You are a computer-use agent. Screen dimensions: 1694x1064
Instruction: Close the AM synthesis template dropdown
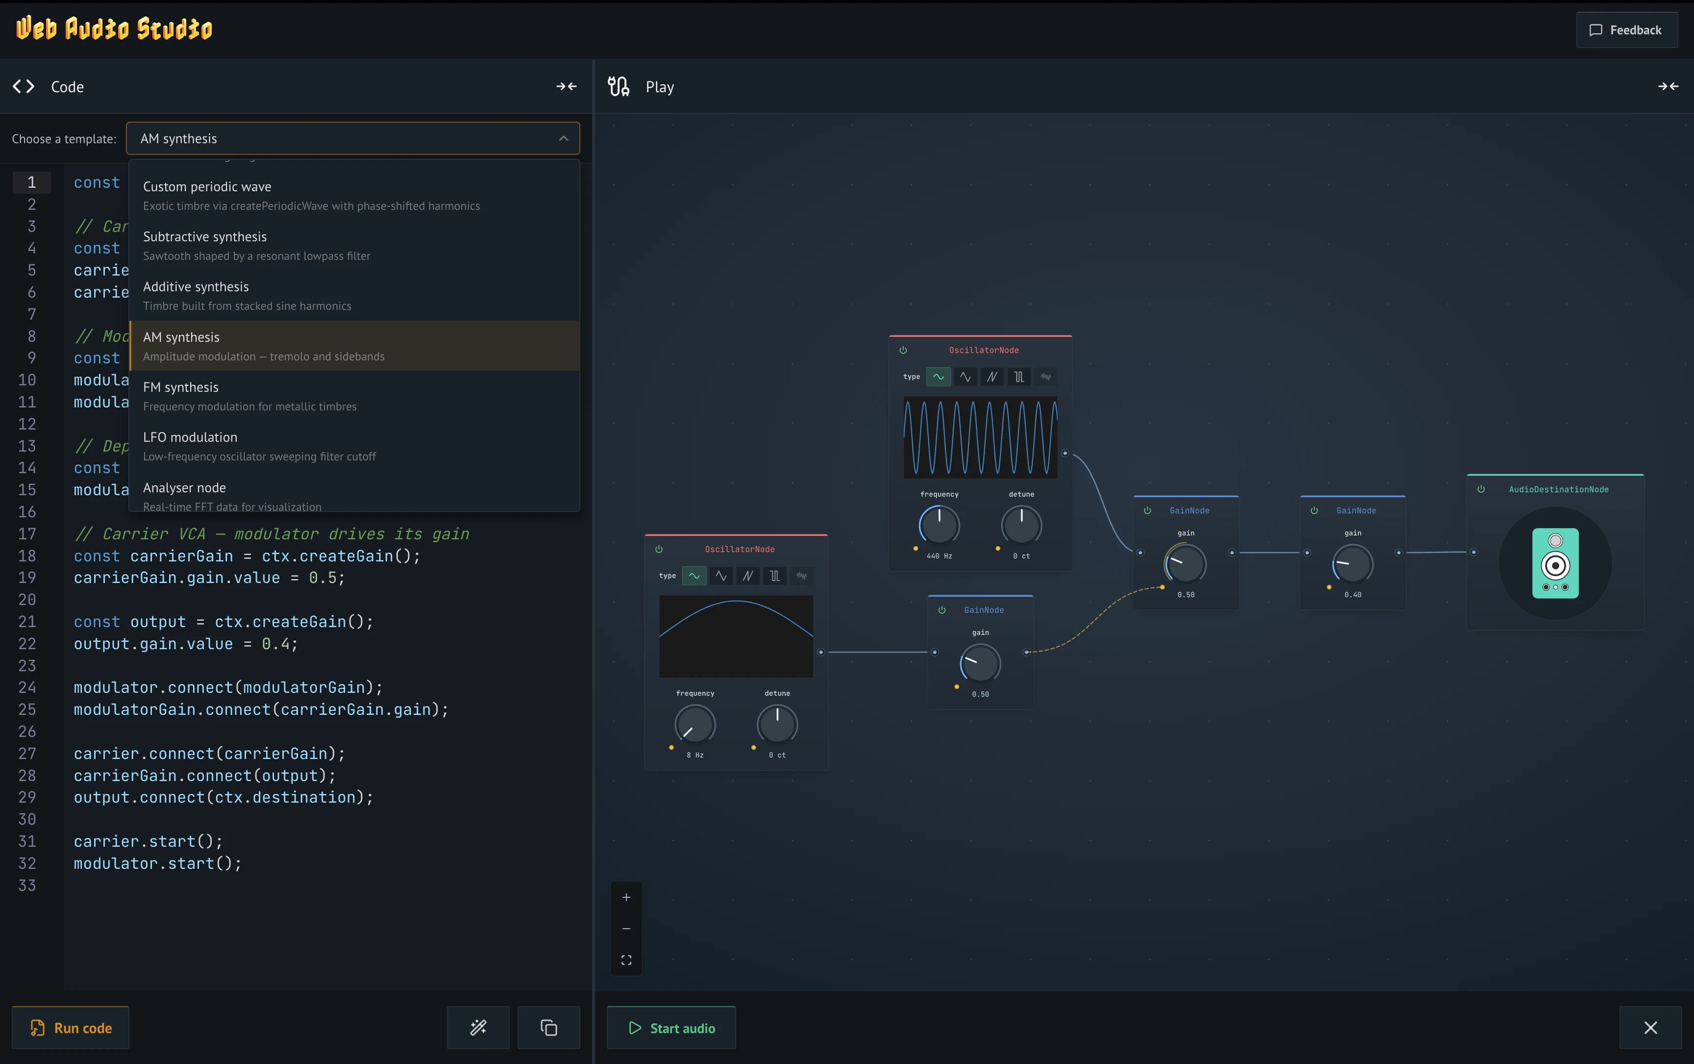point(564,139)
